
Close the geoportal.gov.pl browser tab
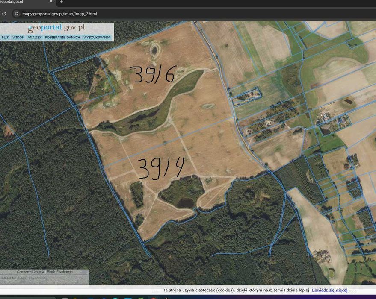51,1
